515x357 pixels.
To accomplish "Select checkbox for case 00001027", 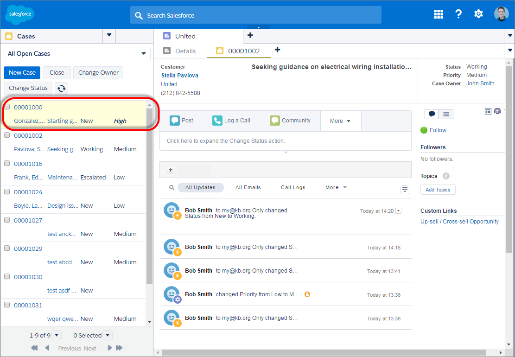I will pyautogui.click(x=7, y=220).
